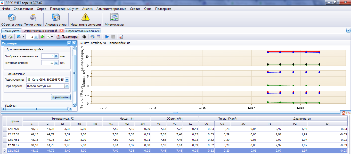Click the save floppy disk icon
Image resolution: width=351 pixels, height=156 pixels.
point(4,37)
